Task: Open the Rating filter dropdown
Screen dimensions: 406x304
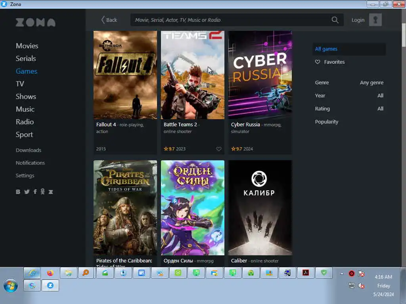Action: [x=349, y=109]
